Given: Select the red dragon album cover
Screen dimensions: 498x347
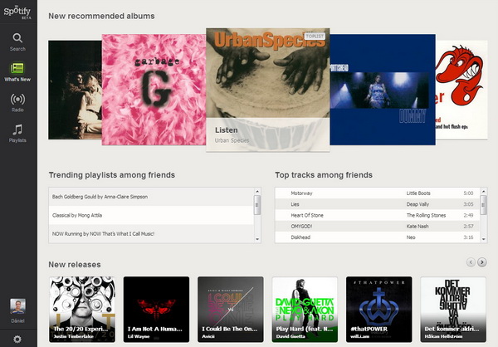Looking at the screenshot, I should [461, 90].
